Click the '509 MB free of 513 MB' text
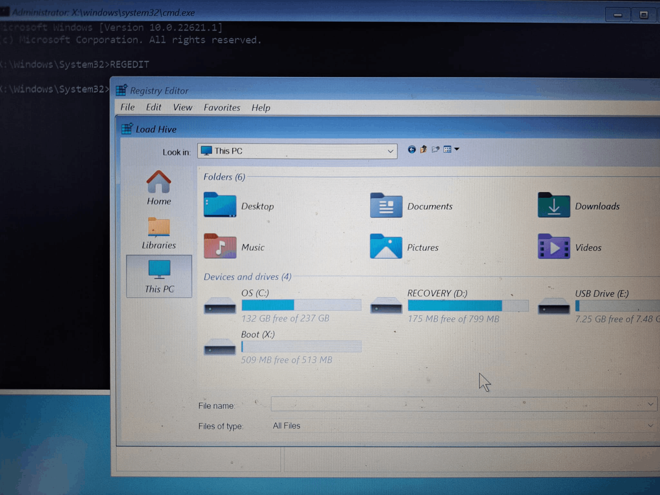 pos(286,360)
